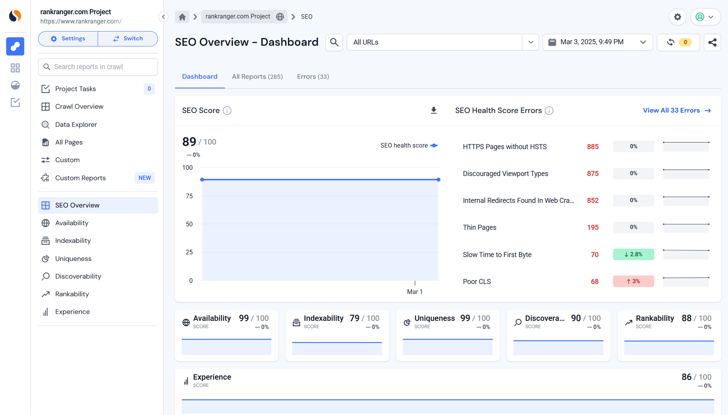This screenshot has width=728, height=415.
Task: Open Data Explorer in sidebar
Action: 98,124
